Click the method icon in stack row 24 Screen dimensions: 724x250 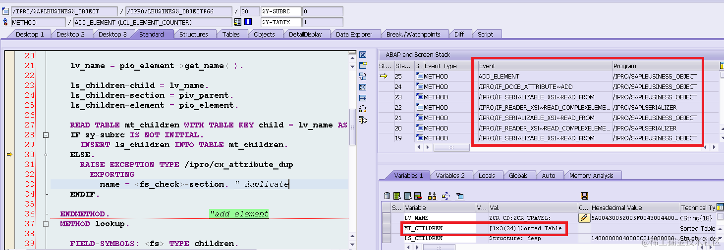coord(420,86)
